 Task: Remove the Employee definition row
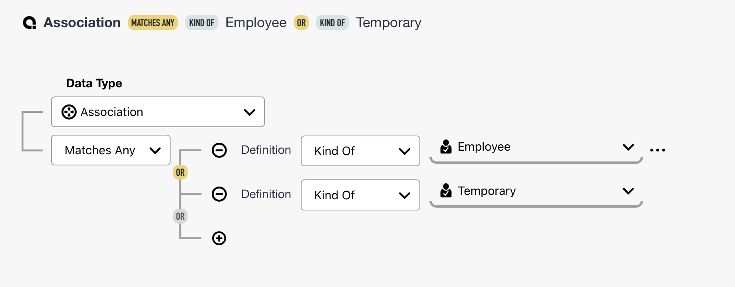(219, 150)
